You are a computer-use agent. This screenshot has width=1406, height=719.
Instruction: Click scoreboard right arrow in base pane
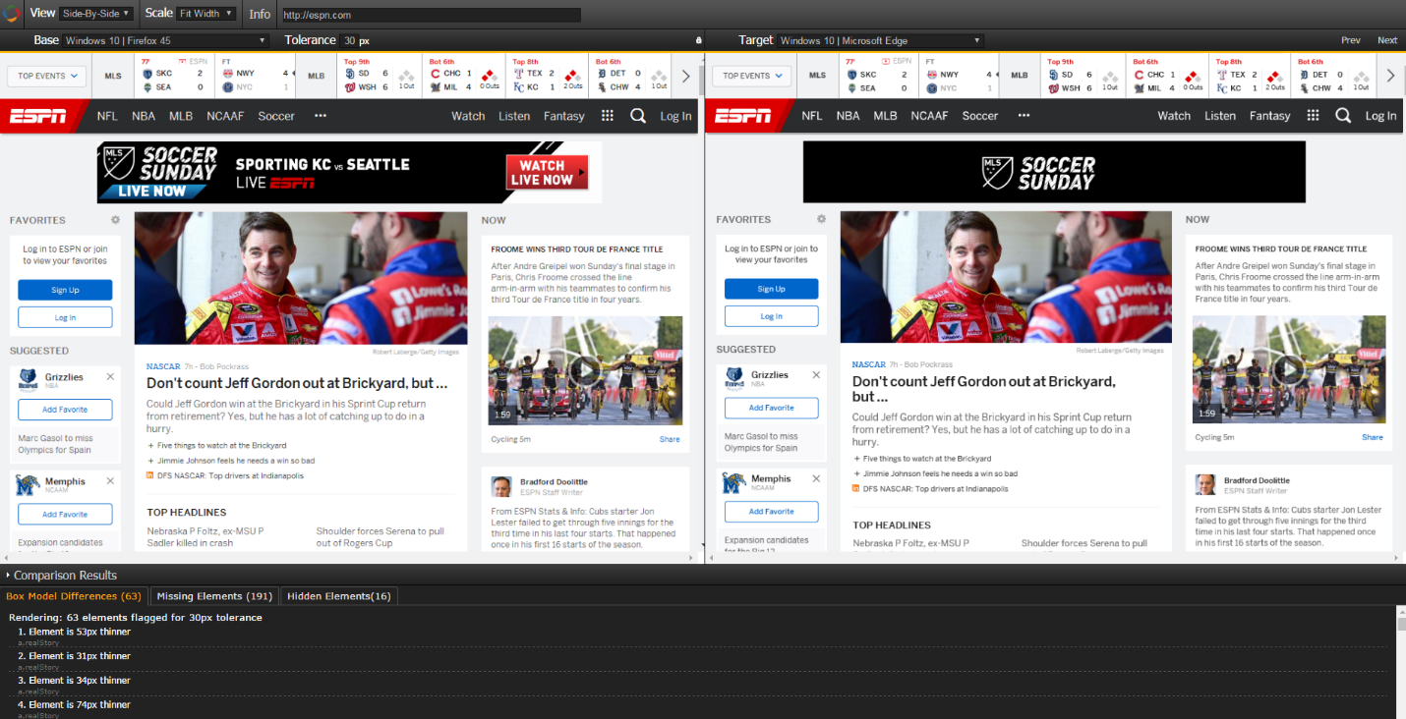click(x=686, y=76)
